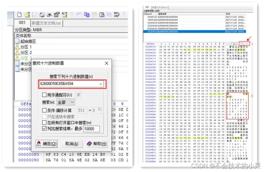Open the 搜索(e) 全部 direction dropdown

(x=72, y=102)
